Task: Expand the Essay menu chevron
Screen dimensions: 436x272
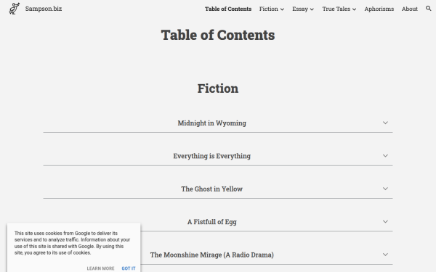Action: [x=312, y=9]
